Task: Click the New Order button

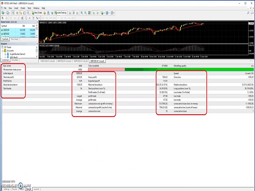Action: click(37, 13)
